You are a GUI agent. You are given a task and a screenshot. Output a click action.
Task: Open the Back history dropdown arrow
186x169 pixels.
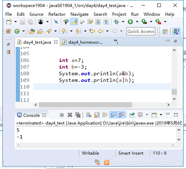coord(107,31)
